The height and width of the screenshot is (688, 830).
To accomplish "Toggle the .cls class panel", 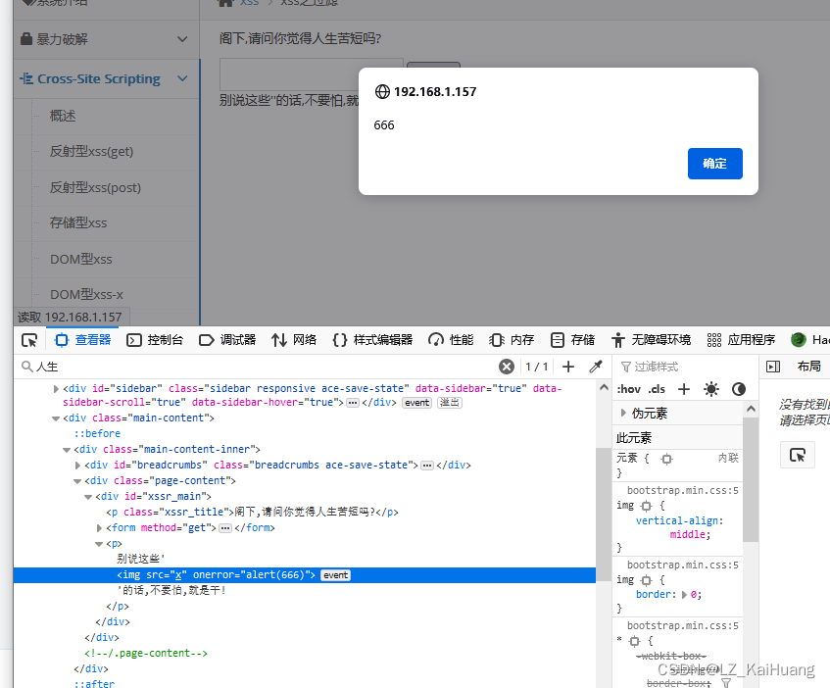I will pyautogui.click(x=655, y=388).
